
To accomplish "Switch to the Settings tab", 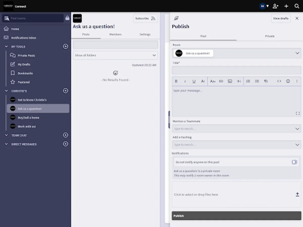I will pyautogui.click(x=145, y=35).
